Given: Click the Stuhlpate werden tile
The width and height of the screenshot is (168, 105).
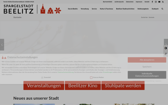Looking at the screenshot, I should click(x=123, y=85).
